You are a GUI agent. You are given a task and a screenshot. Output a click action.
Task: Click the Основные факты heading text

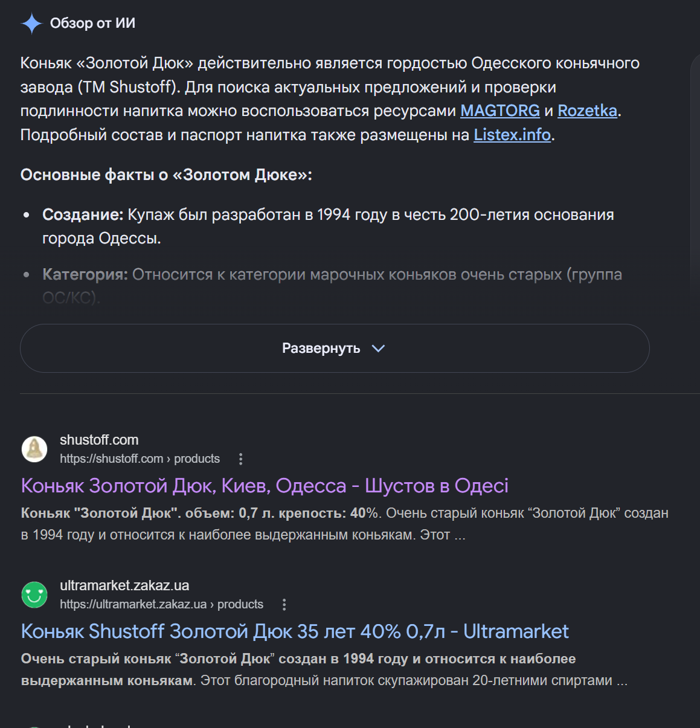(x=166, y=175)
